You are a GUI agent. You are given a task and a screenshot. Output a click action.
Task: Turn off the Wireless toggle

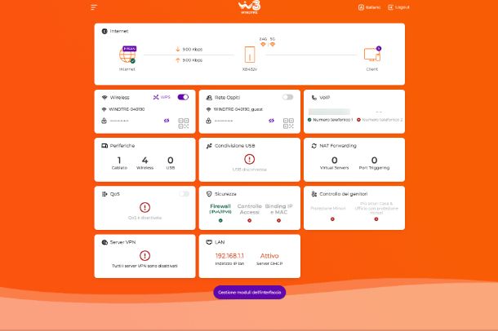[183, 97]
